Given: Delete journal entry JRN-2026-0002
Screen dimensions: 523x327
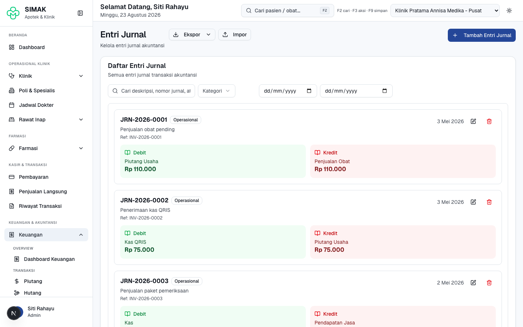Looking at the screenshot, I should (x=489, y=202).
